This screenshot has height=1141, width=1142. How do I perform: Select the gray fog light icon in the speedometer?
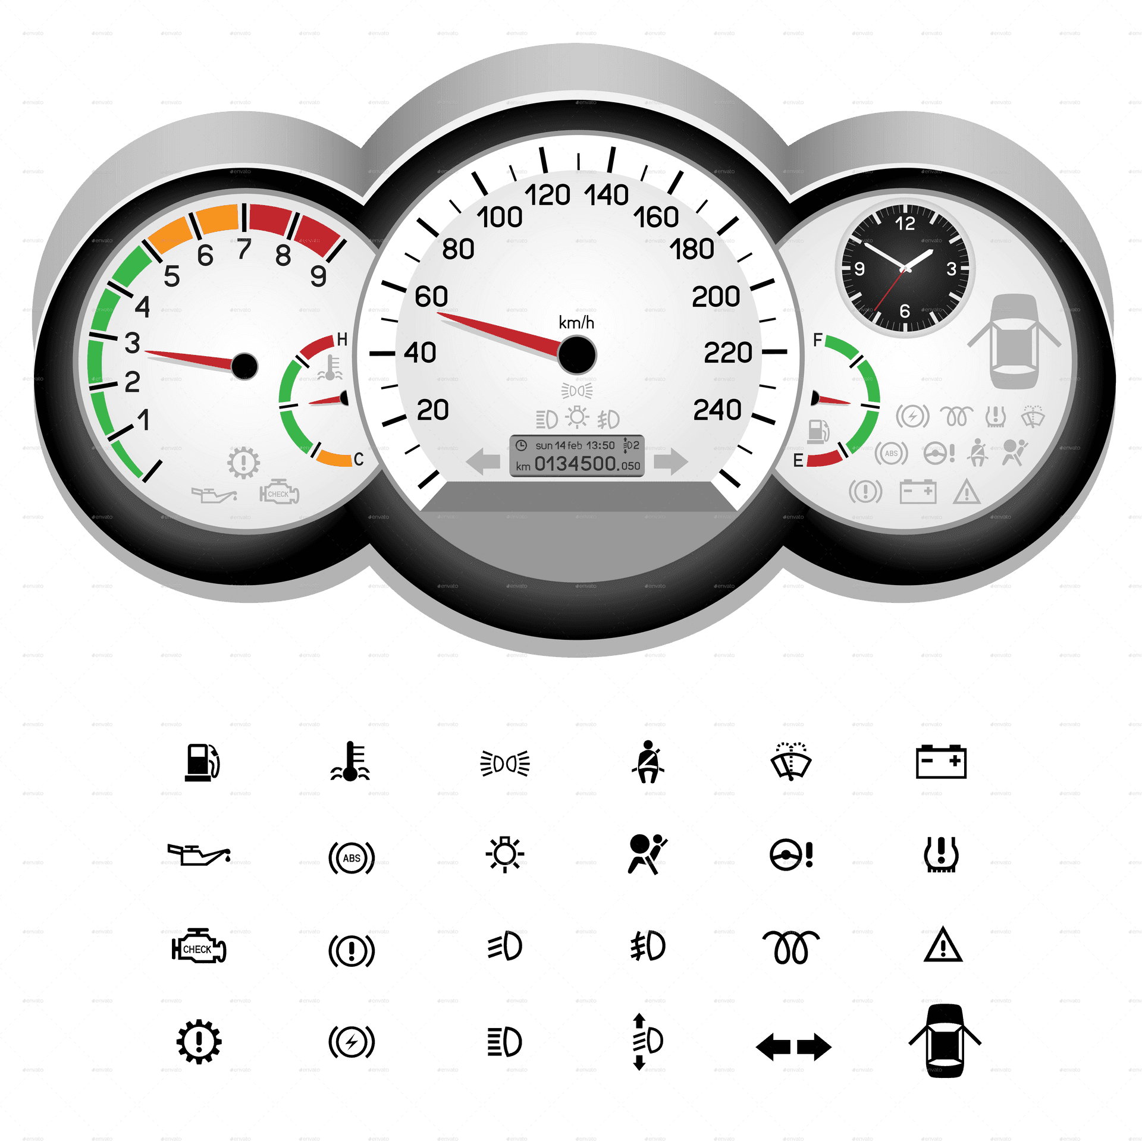coord(608,419)
